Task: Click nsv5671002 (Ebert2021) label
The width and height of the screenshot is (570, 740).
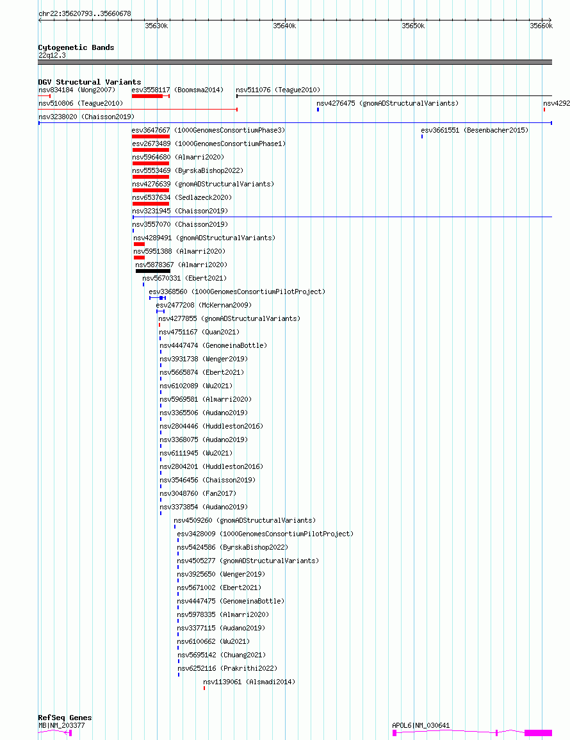Action: point(219,588)
